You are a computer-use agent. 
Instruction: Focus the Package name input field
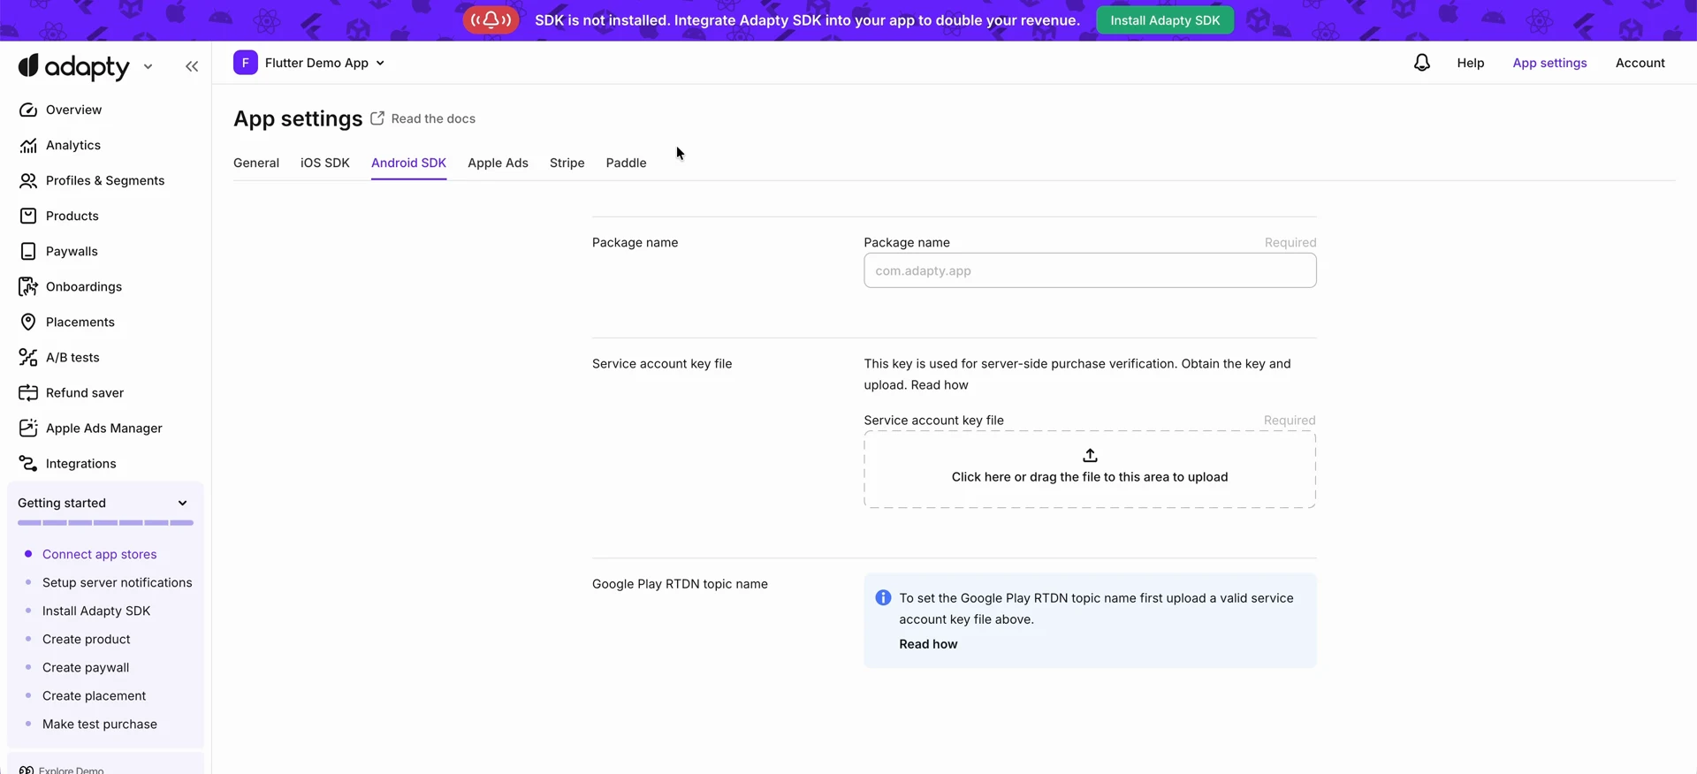tap(1090, 270)
